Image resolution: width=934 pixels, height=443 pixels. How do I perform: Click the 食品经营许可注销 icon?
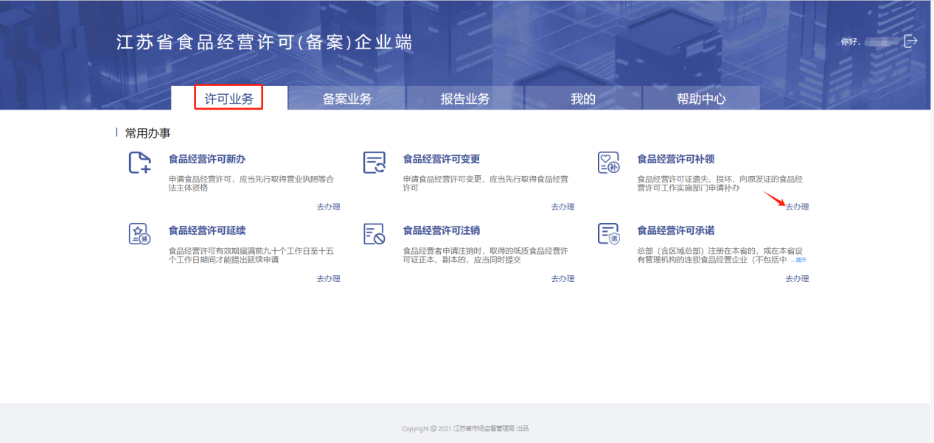click(374, 234)
